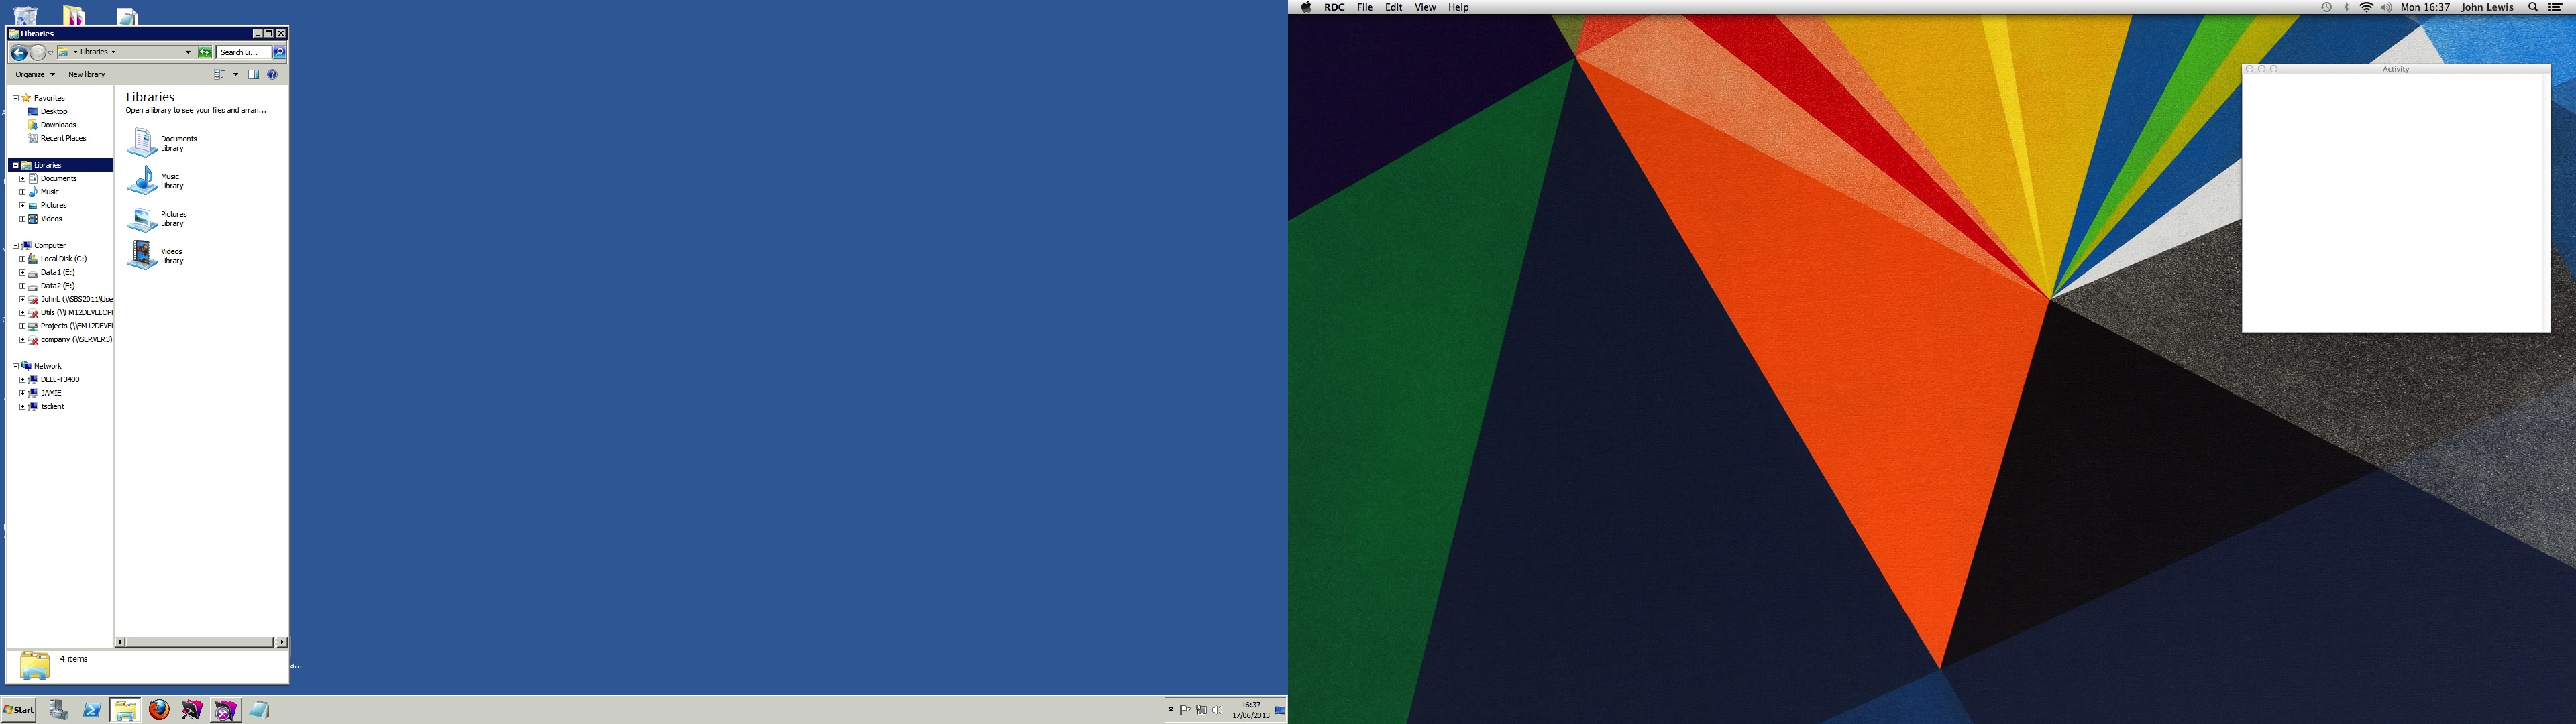Click the Explorer back arrow

(x=18, y=52)
